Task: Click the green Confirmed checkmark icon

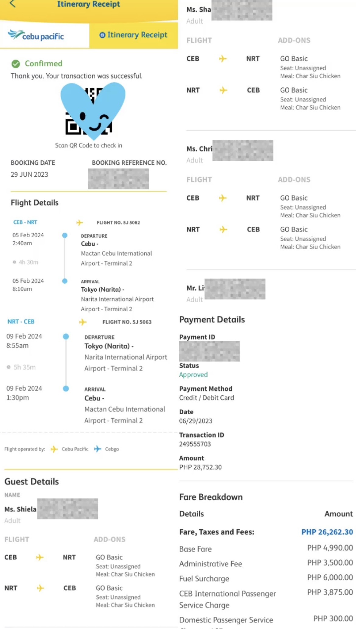Action: [x=16, y=64]
